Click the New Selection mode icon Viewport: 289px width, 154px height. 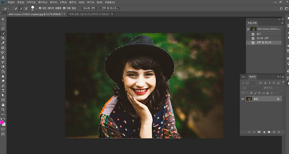point(16,8)
